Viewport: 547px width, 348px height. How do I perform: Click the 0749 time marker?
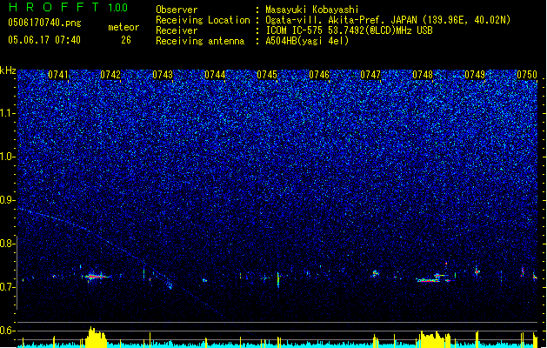click(475, 75)
